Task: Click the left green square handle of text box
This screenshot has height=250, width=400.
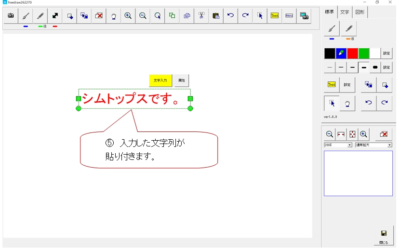Action: click(79, 99)
